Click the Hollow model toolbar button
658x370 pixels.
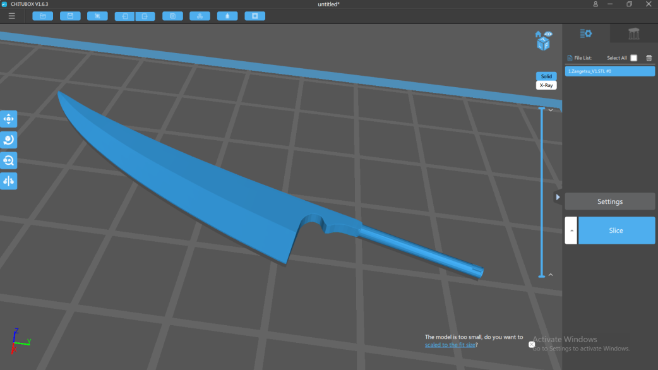[227, 16]
